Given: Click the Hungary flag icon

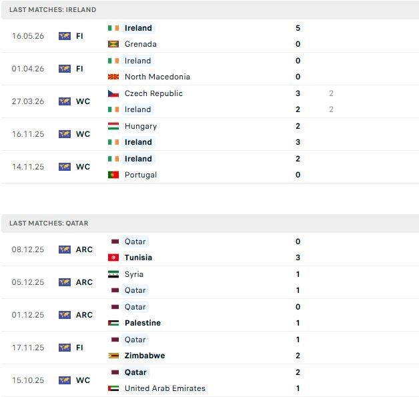Looking at the screenshot, I should click(113, 126).
